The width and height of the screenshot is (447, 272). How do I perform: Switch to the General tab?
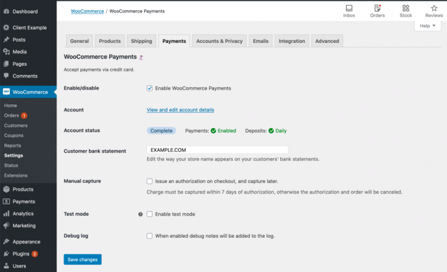pos(80,41)
